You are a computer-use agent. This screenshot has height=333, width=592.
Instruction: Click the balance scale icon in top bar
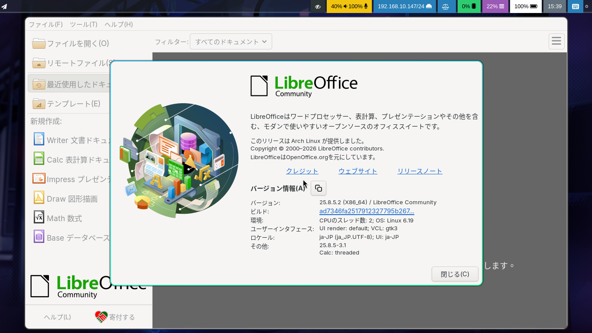click(x=446, y=7)
